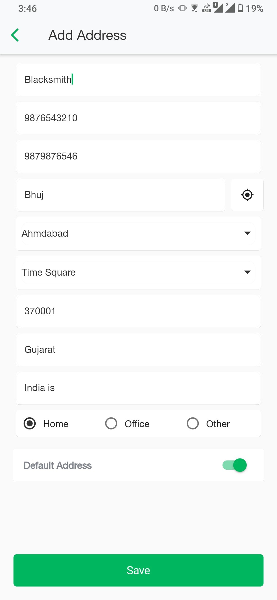Viewport: 277px width, 600px height.
Task: Focus the 370001 pincode field
Action: point(138,311)
